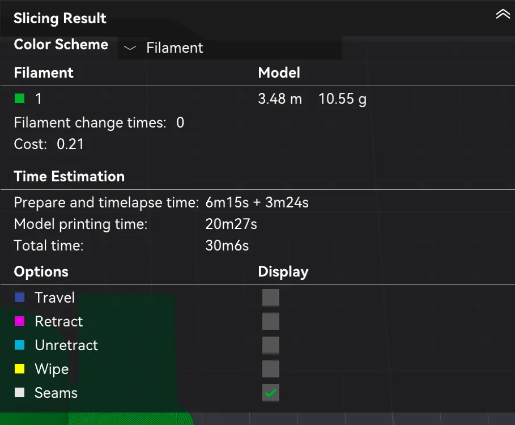Click the Seams option label
The image size is (515, 425).
[x=56, y=393]
